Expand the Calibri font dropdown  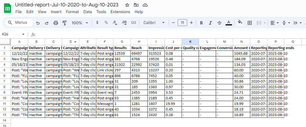[x=154, y=23]
